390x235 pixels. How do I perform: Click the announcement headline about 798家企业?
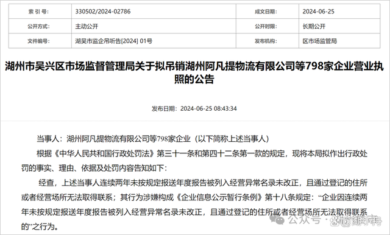194,73
